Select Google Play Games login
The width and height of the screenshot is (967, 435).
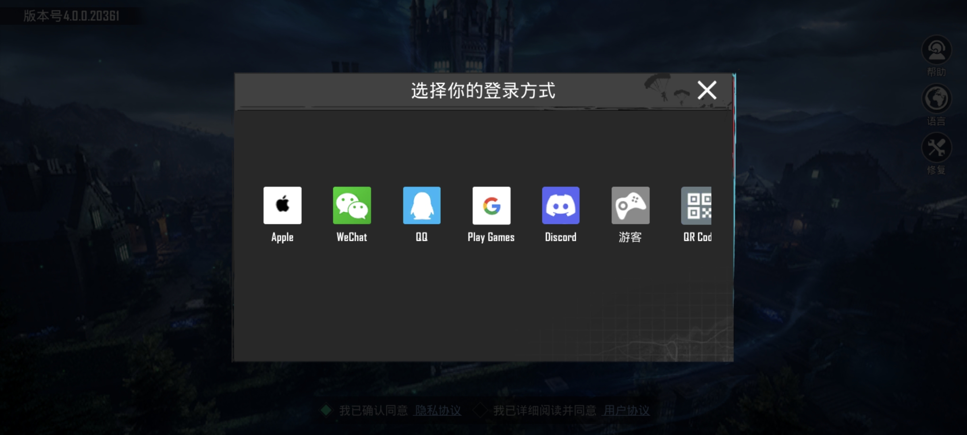[x=491, y=205]
